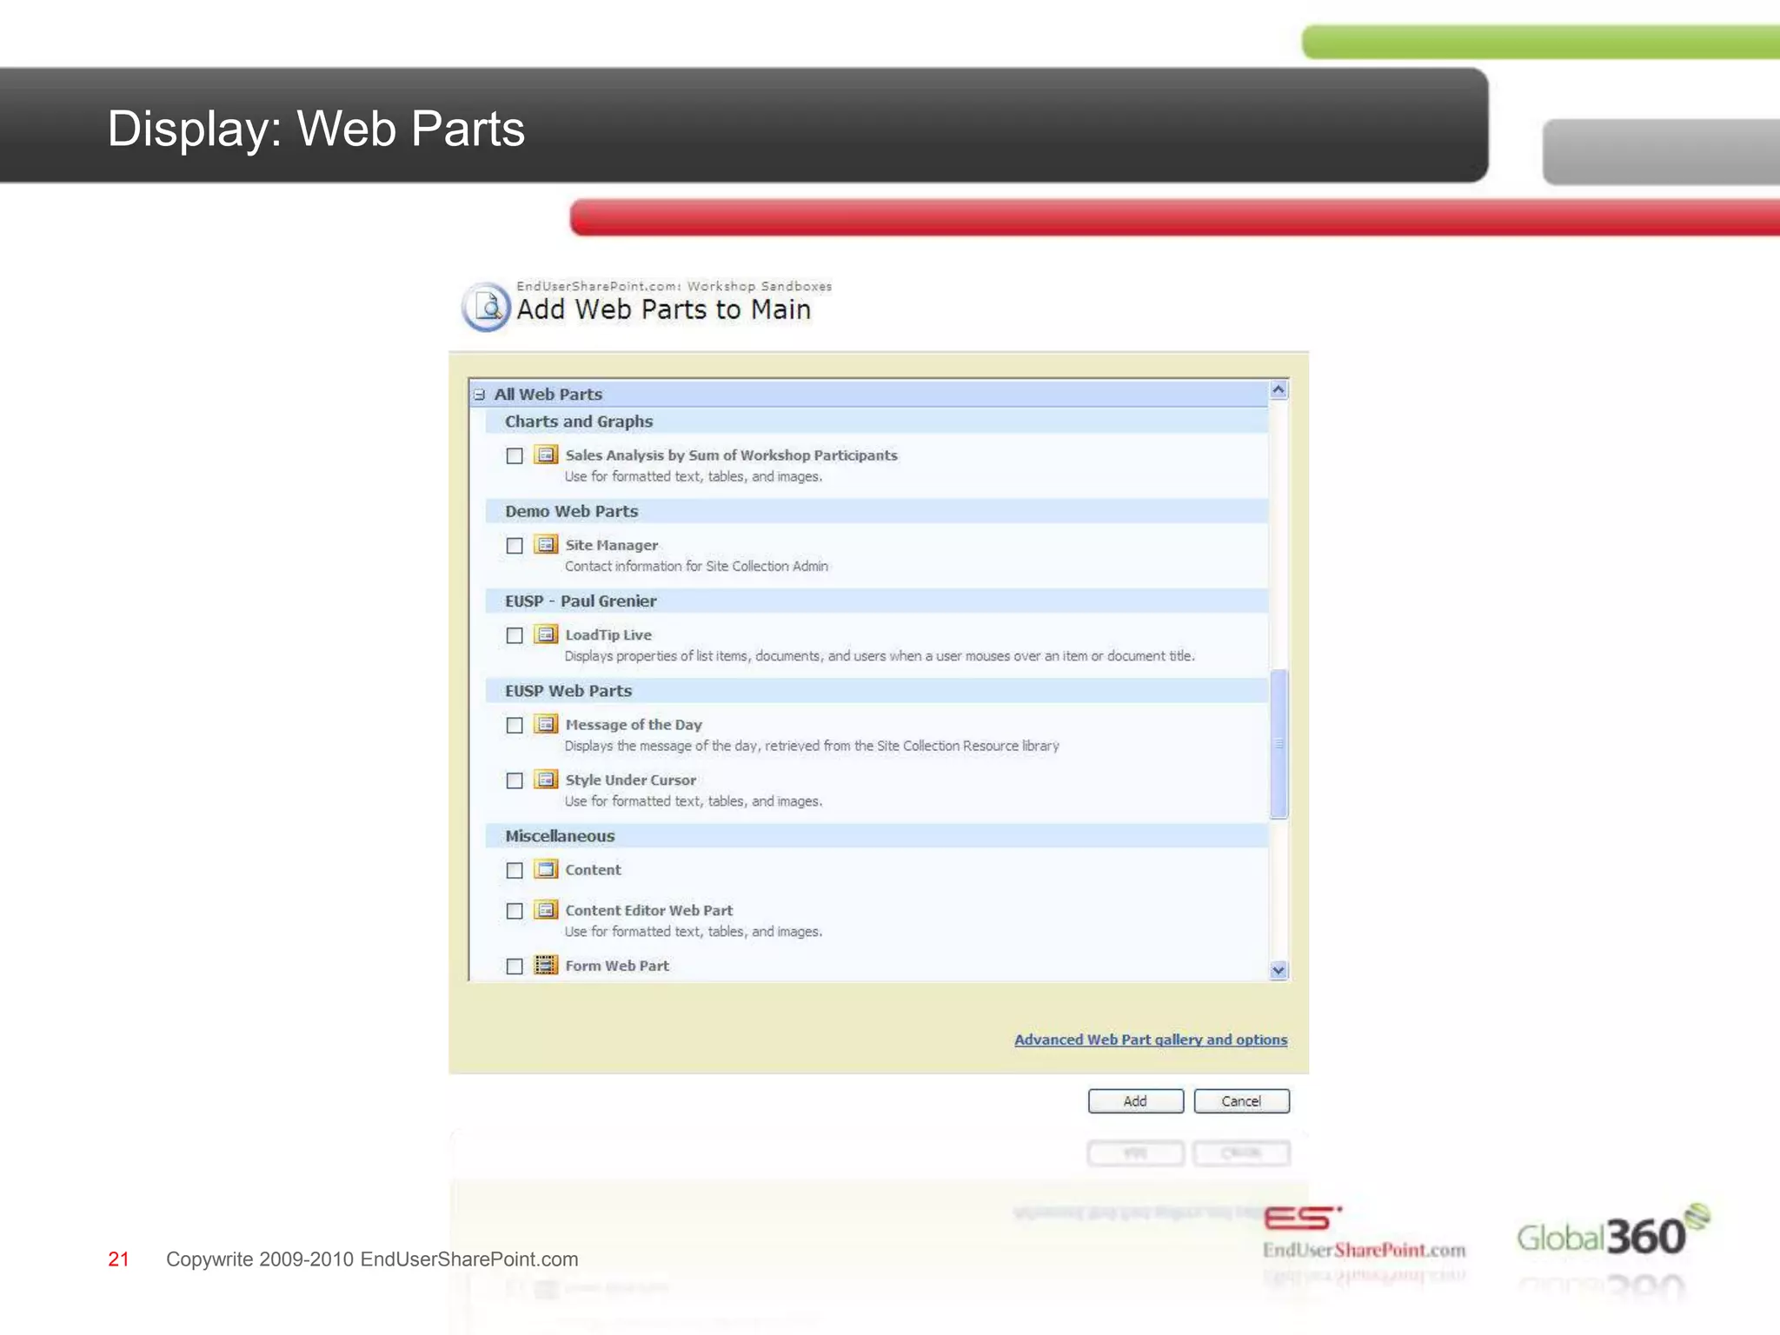This screenshot has height=1335, width=1780.
Task: Click the Add Web Parts page icon
Action: tap(486, 307)
